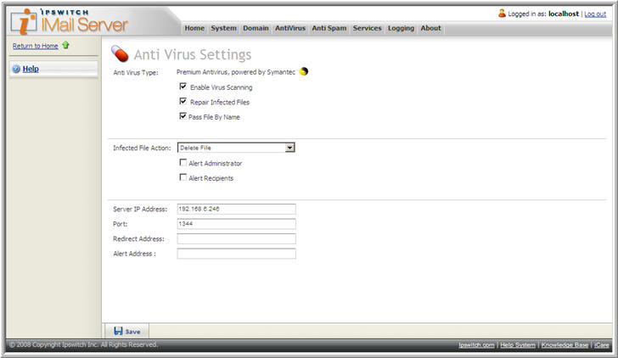Click the Symantec yellow circle icon
Image resolution: width=618 pixels, height=358 pixels.
304,72
